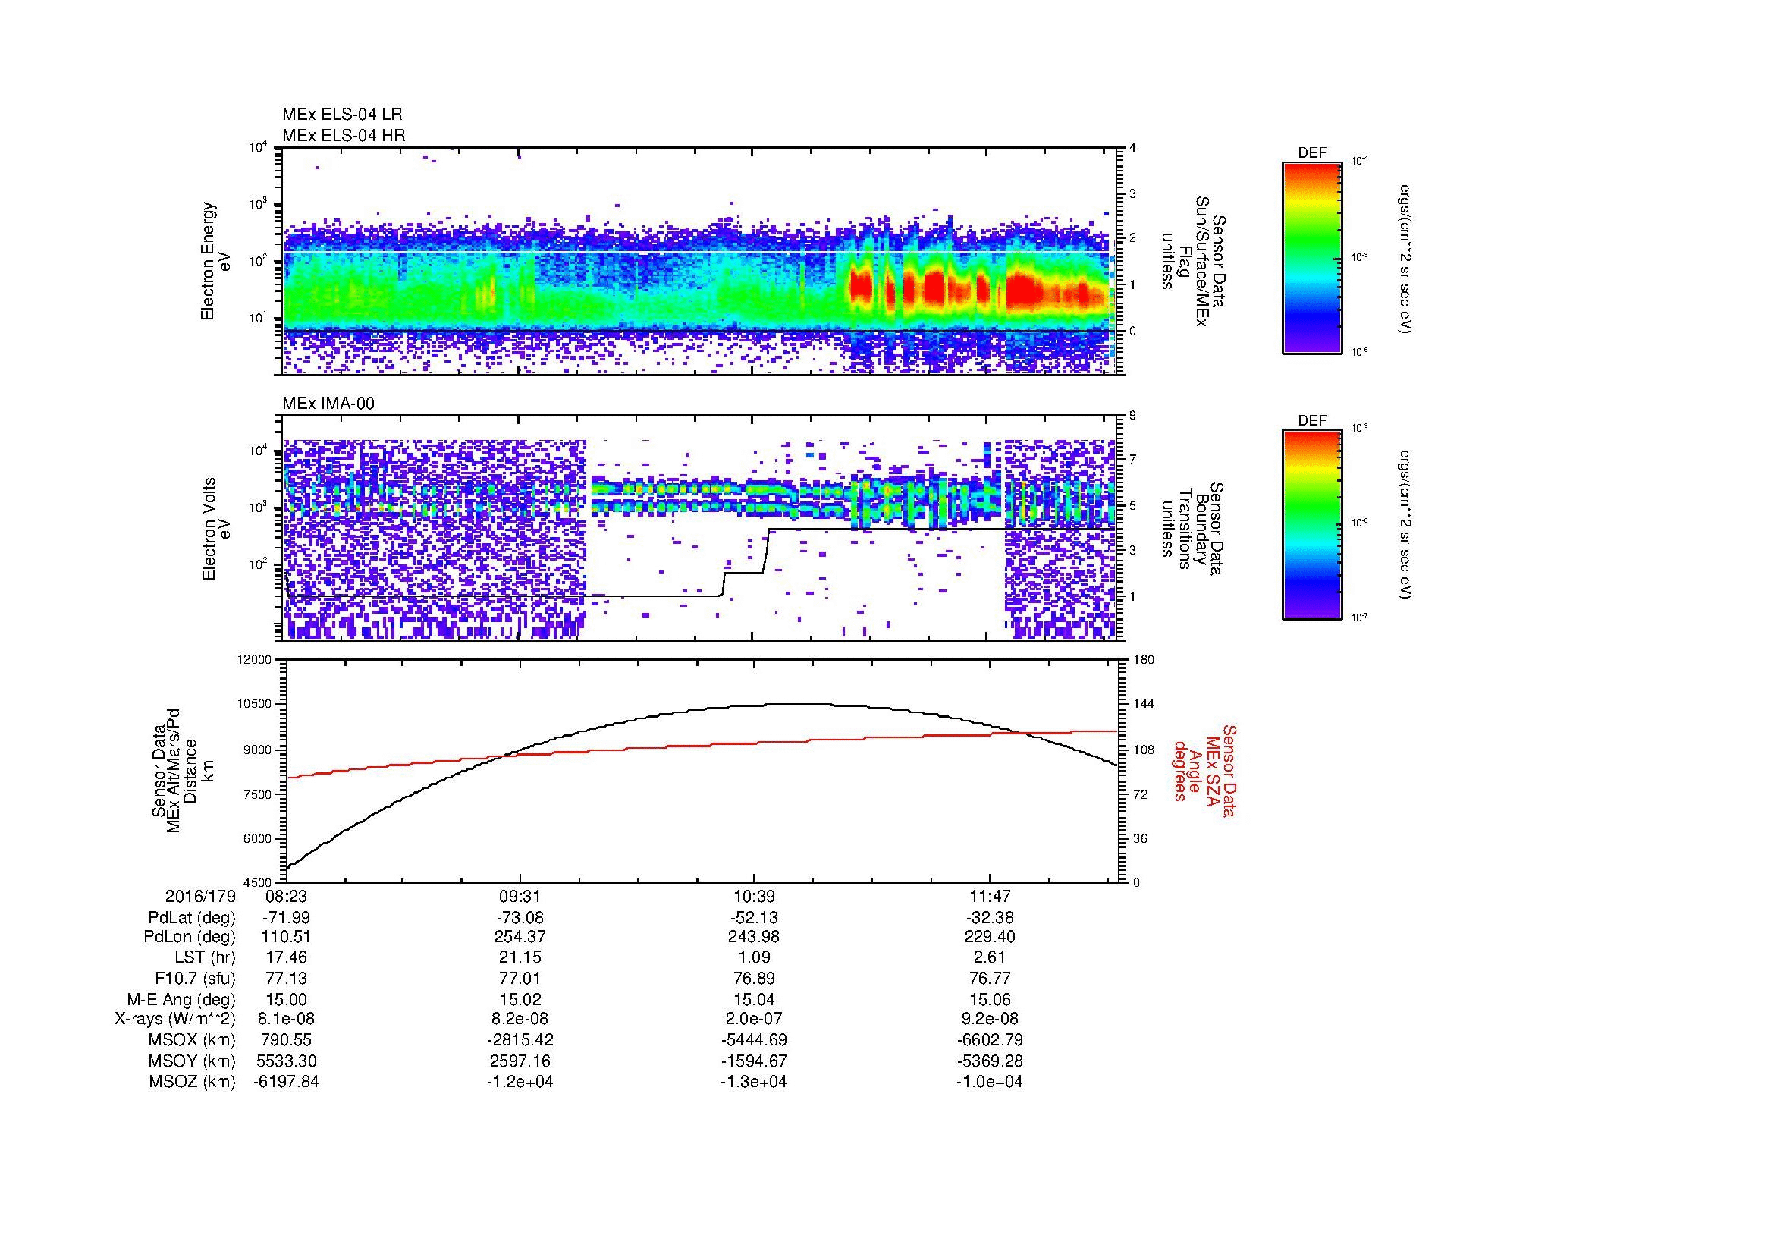Click the lower color bar units label
This screenshot has height=1254, width=1774.
(x=1405, y=525)
